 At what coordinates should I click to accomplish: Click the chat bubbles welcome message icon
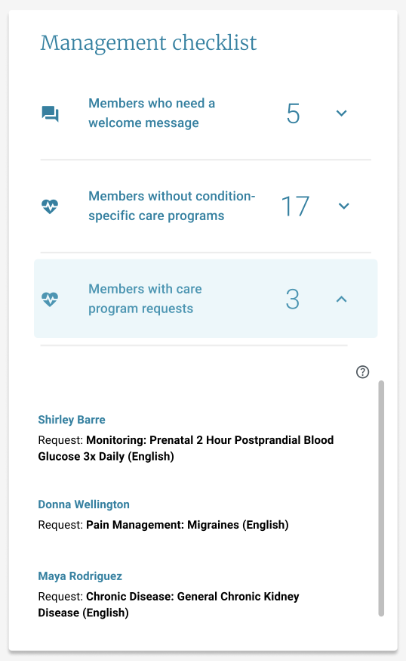pyautogui.click(x=50, y=113)
